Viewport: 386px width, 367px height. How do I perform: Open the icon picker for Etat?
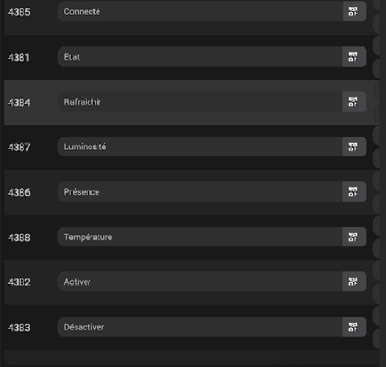[x=354, y=57]
